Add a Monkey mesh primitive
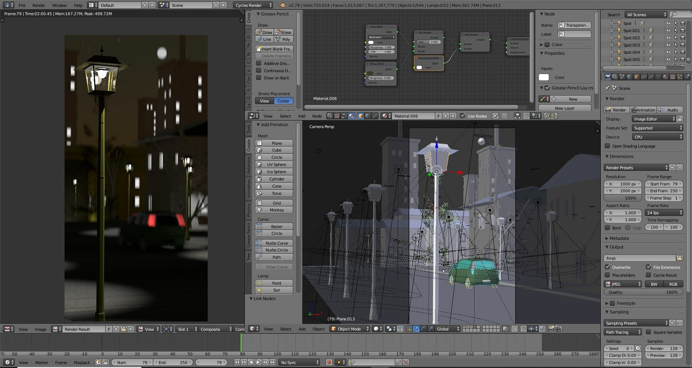 [x=276, y=210]
